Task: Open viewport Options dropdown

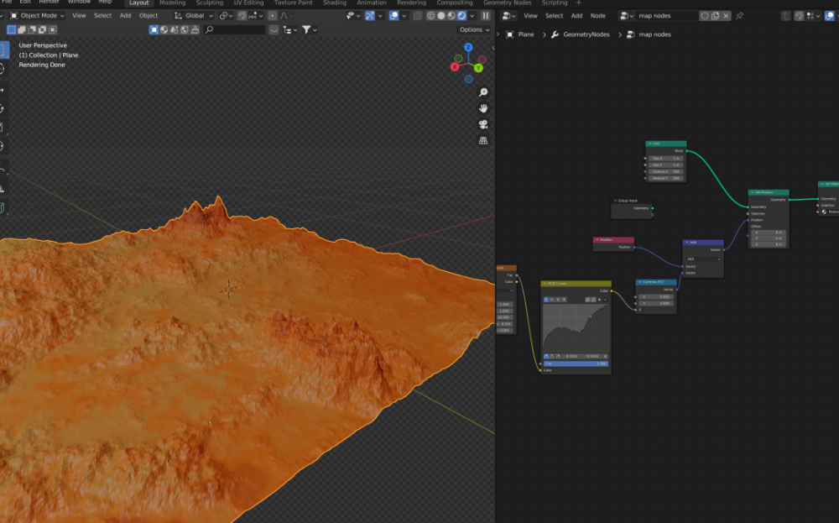Action: (475, 29)
